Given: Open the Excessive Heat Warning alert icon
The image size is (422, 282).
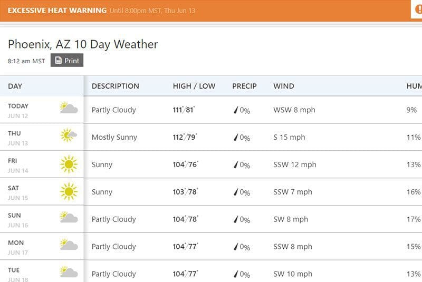Looking at the screenshot, I should coord(418,9).
